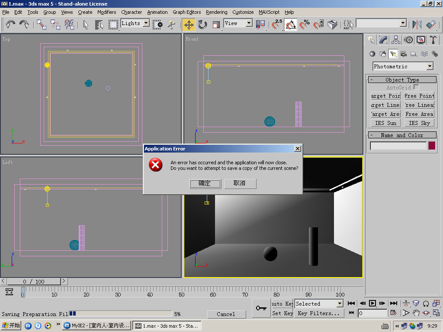Click 确定 in the Application Error dialog
The image size is (443, 332).
coord(205,184)
